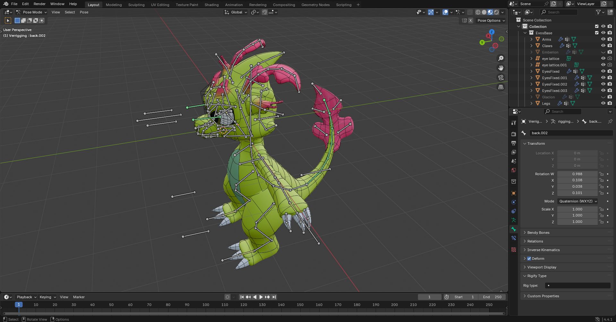Select the tweak/select box tool
Viewport: 616px width, 322px height.
[8, 21]
